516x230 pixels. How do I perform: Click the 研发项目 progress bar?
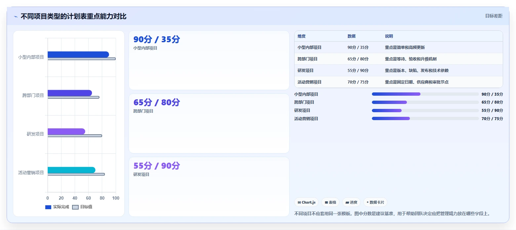tap(425, 111)
